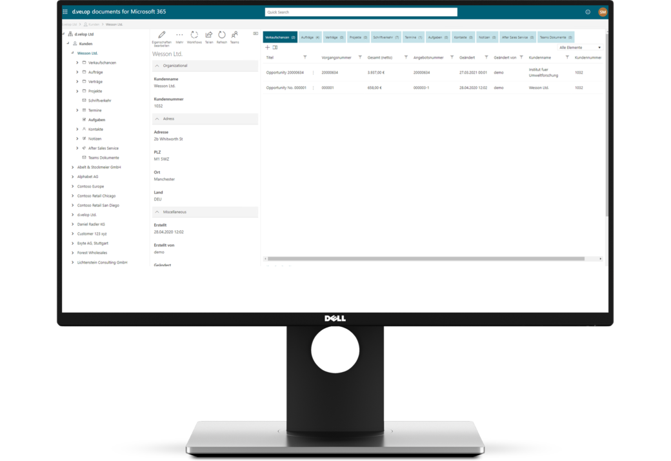Click the Aufgaben checklist icon in tree

pos(84,120)
